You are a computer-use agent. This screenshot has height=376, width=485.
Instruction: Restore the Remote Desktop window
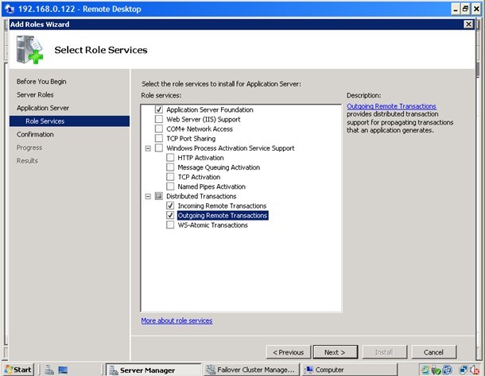click(465, 9)
